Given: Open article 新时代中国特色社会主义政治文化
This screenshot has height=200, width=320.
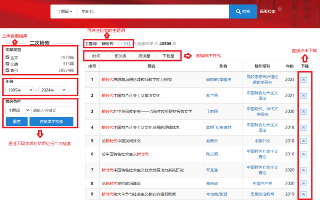Looking at the screenshot, I should pos(131,96).
